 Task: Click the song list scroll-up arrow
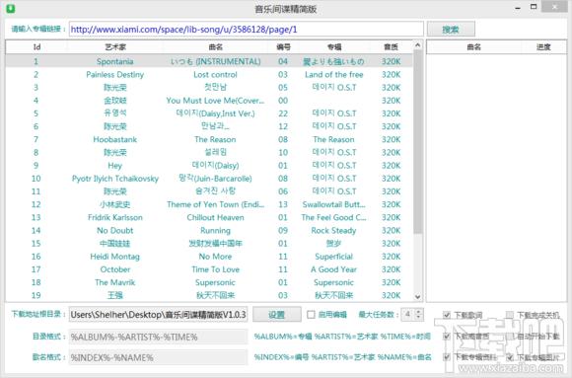tap(418, 45)
